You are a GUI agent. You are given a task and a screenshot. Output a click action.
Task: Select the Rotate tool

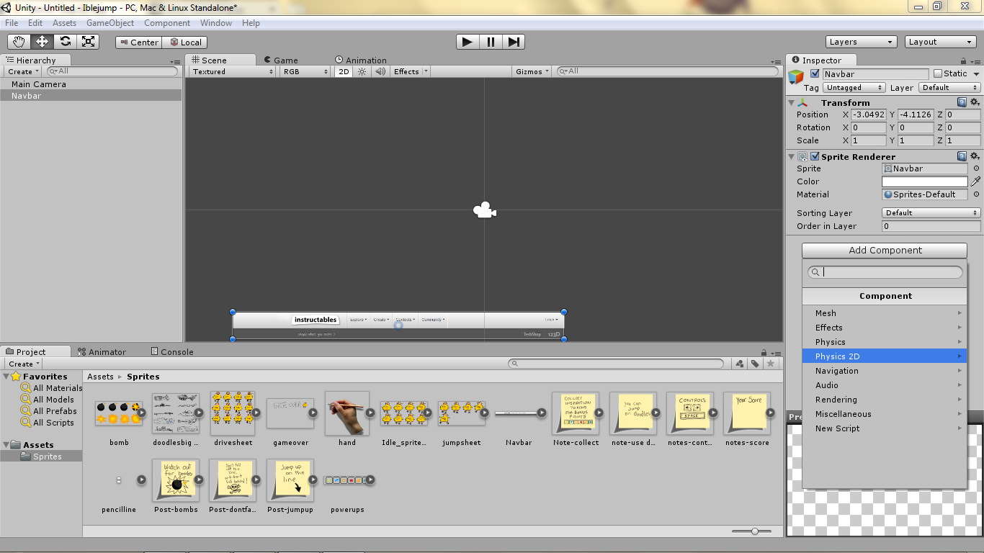[65, 42]
